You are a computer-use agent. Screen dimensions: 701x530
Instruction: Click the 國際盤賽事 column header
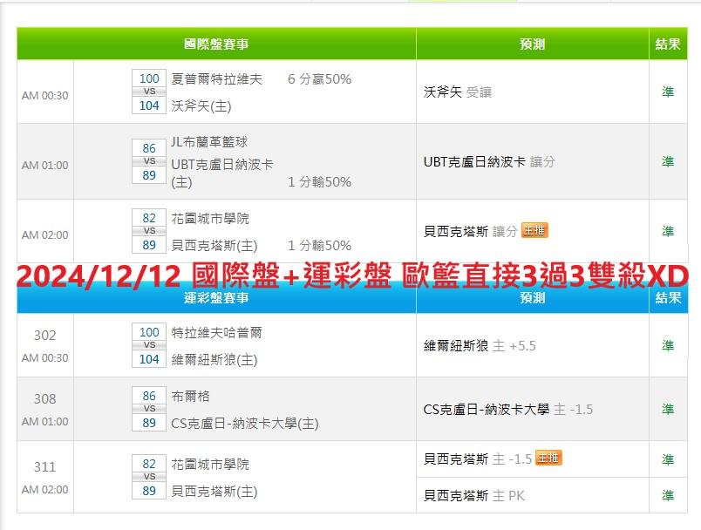pos(216,44)
